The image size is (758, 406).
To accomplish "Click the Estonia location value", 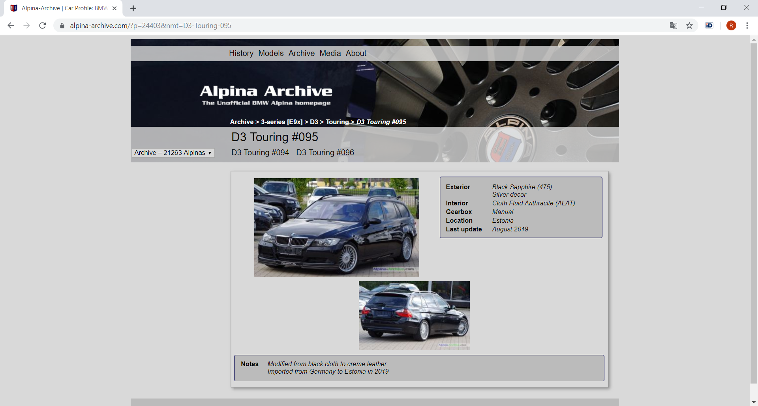I will (503, 221).
